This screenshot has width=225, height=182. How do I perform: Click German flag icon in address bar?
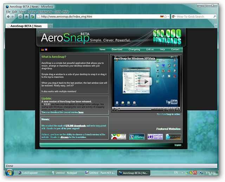click(162, 17)
